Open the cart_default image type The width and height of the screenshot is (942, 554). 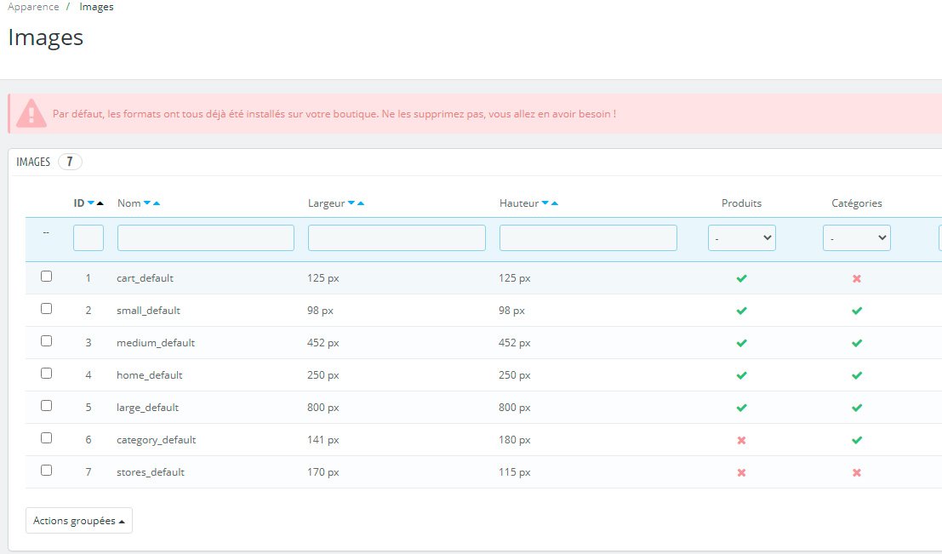pyautogui.click(x=145, y=278)
